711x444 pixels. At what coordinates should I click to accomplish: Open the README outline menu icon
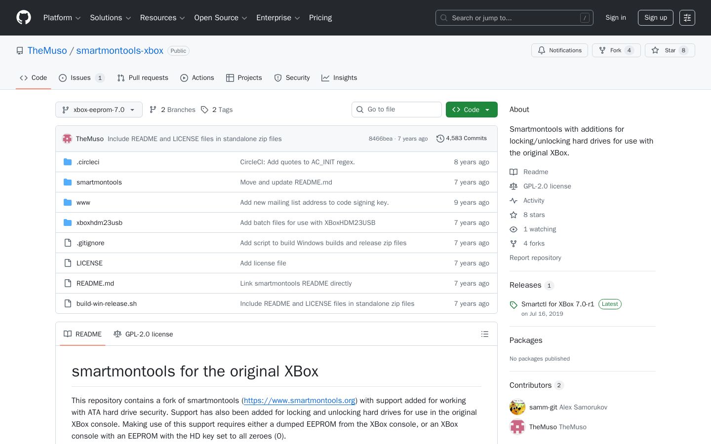(x=485, y=334)
